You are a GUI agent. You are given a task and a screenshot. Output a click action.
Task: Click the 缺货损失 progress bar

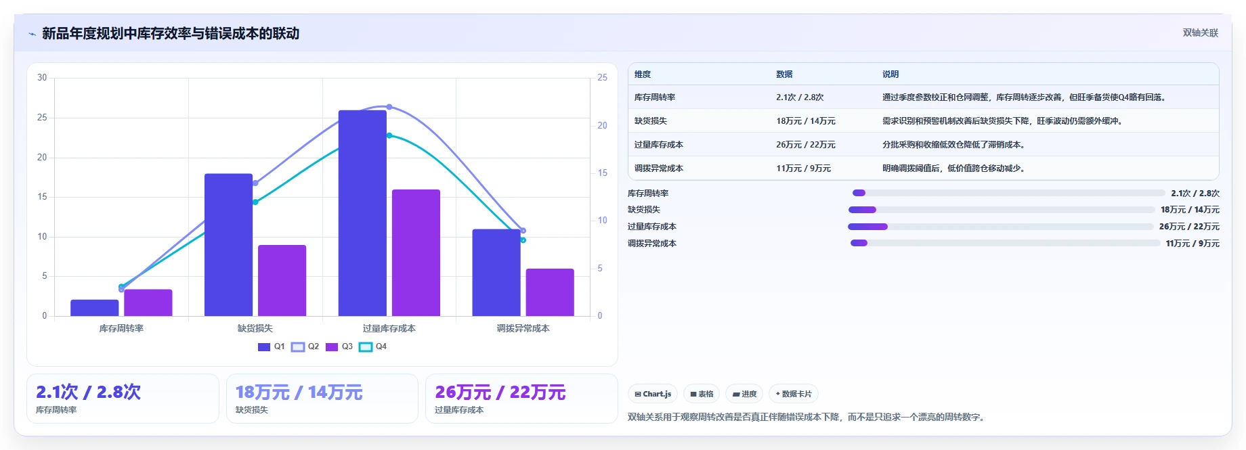(1002, 210)
